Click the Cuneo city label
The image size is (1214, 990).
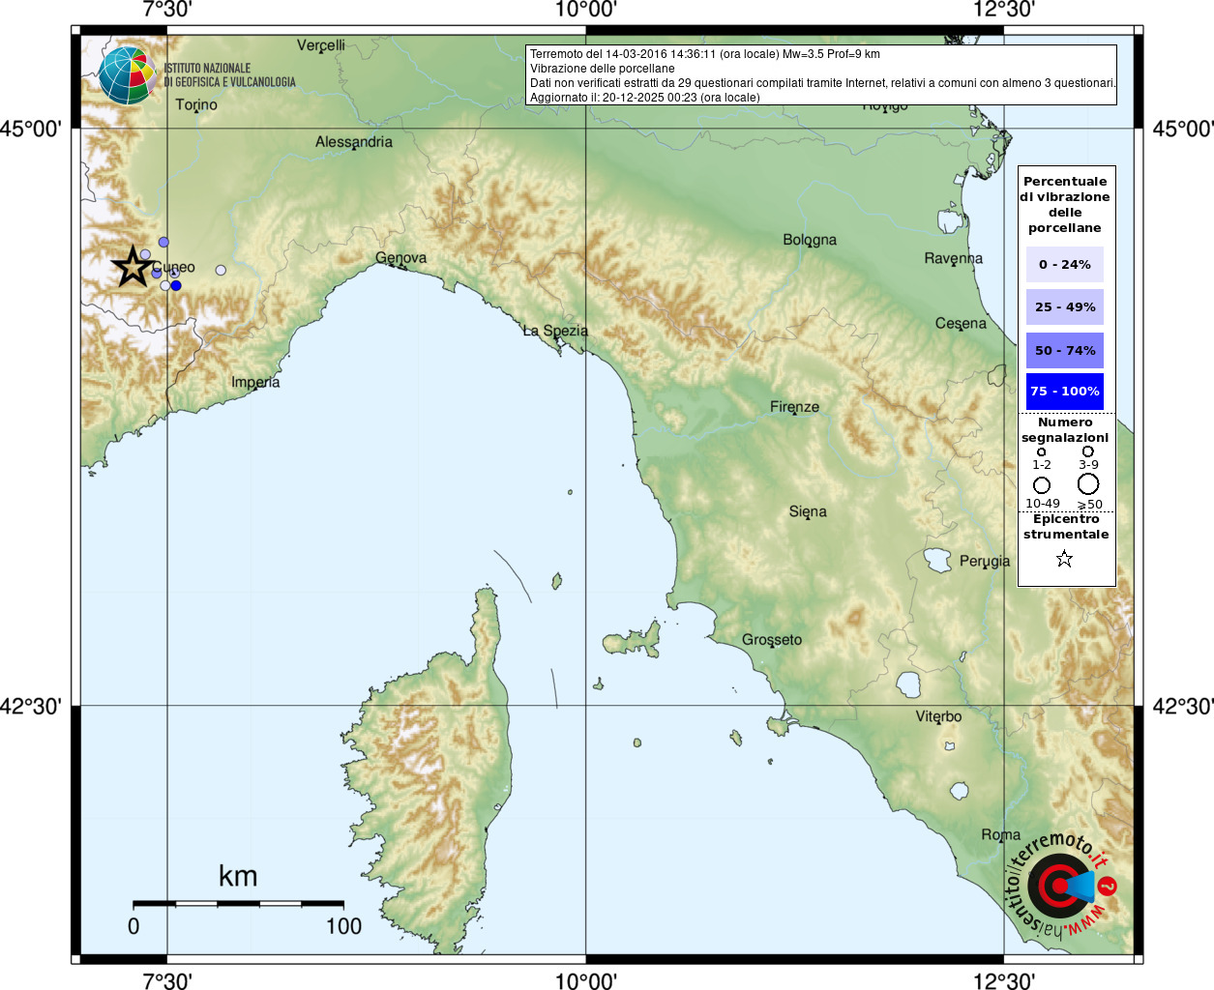point(174,268)
